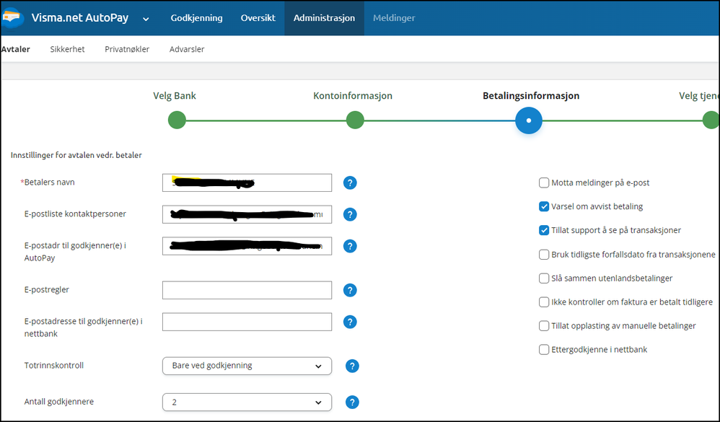Click the Totrinnskontroll label

(x=53, y=366)
